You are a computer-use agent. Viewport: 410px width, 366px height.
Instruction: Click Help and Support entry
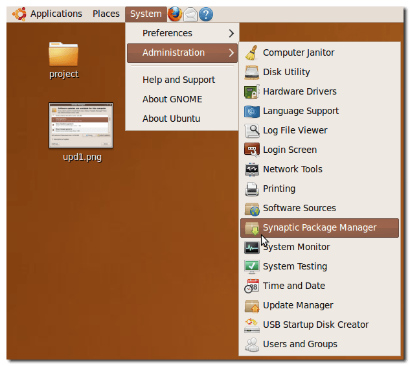[179, 80]
